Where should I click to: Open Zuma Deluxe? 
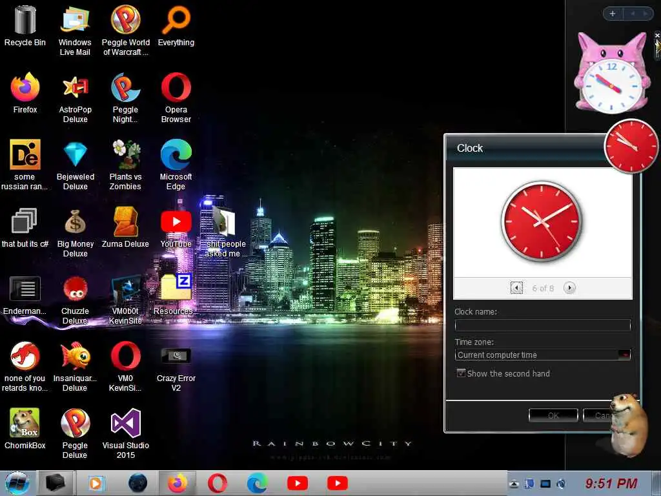125,227
